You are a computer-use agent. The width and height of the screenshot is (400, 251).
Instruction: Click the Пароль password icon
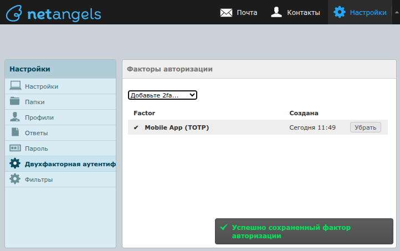point(16,148)
